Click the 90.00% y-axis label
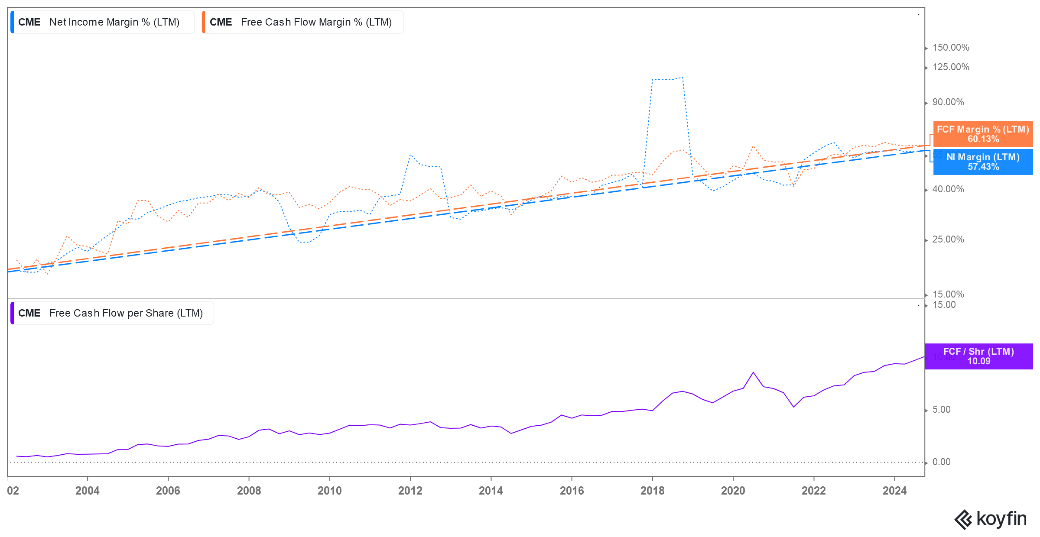This screenshot has height=537, width=1040. [948, 102]
